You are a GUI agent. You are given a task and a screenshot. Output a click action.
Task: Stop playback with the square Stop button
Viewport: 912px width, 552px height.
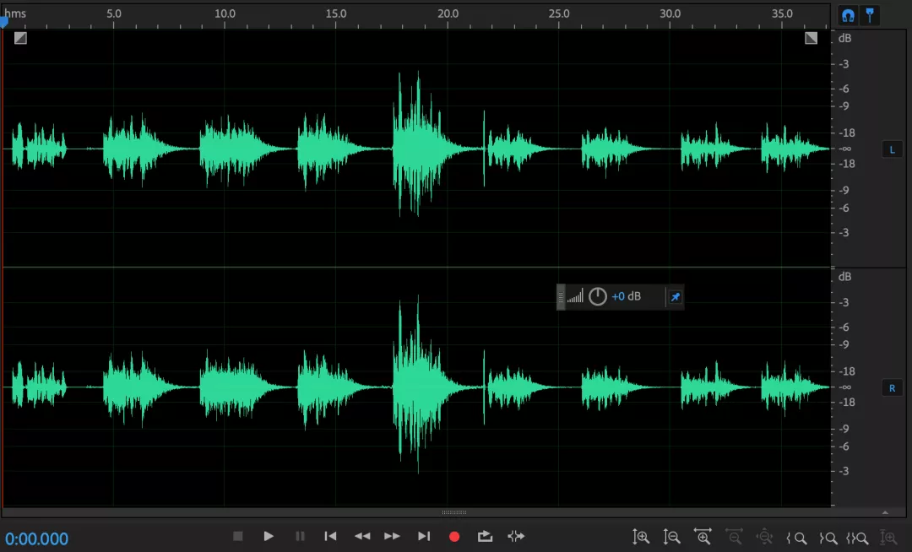coord(238,536)
